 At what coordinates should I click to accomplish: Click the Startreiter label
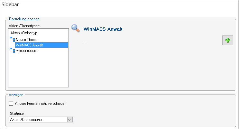[x=18, y=114]
